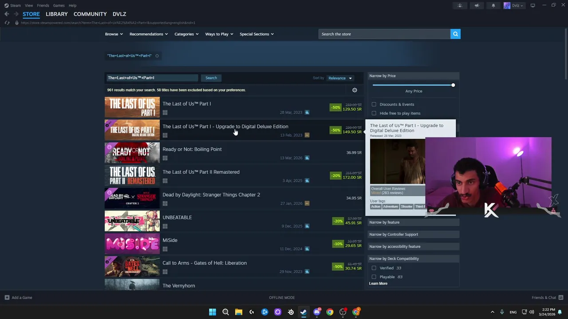This screenshot has height=319, width=568.
Task: Open SteelSeries app from taskbar
Action: pos(291,312)
